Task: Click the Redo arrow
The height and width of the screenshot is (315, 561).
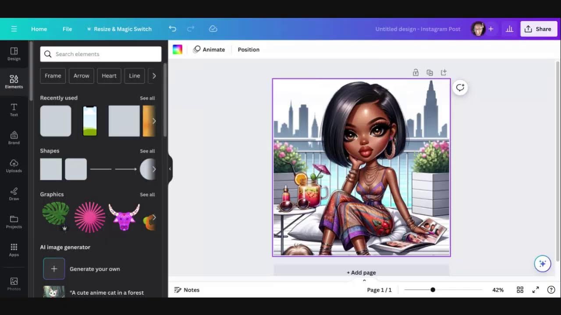Action: pyautogui.click(x=191, y=29)
